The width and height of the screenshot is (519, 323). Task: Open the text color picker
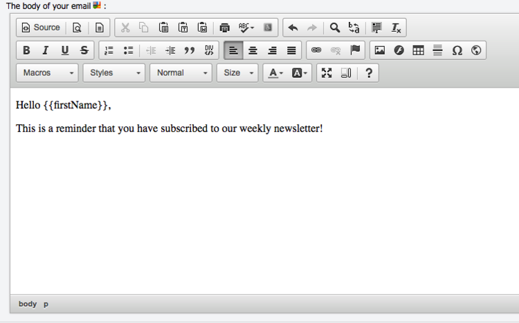(275, 72)
